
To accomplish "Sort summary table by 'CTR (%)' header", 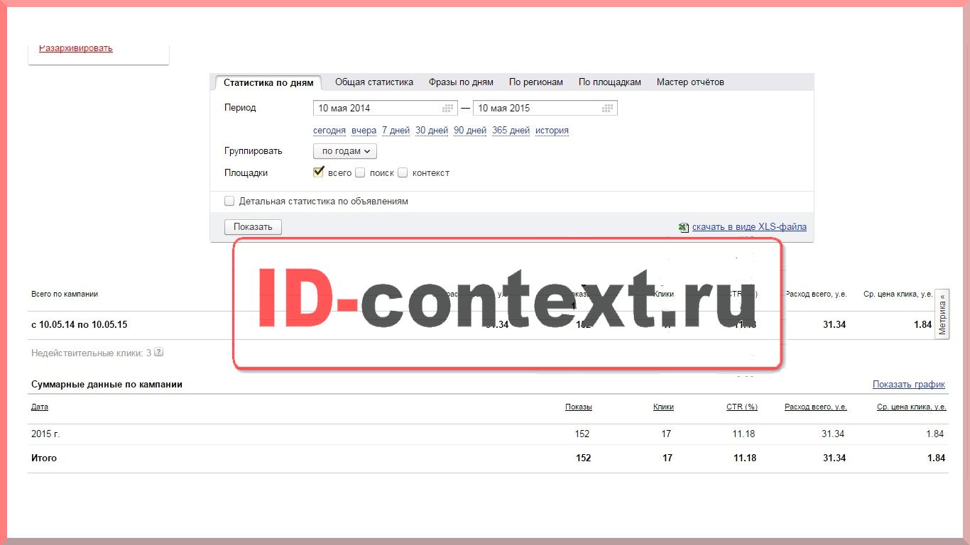I will click(x=742, y=407).
